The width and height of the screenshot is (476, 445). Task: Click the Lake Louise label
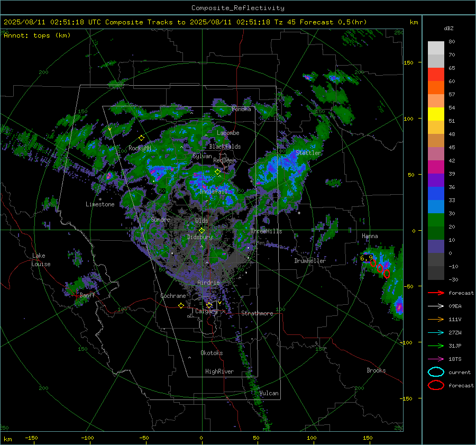pyautogui.click(x=41, y=260)
